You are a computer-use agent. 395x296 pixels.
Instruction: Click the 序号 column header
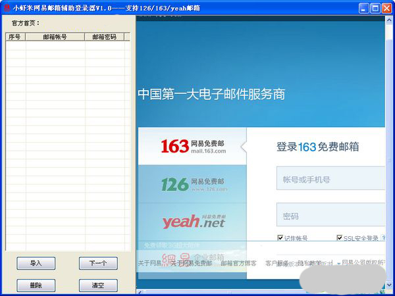pyautogui.click(x=15, y=37)
